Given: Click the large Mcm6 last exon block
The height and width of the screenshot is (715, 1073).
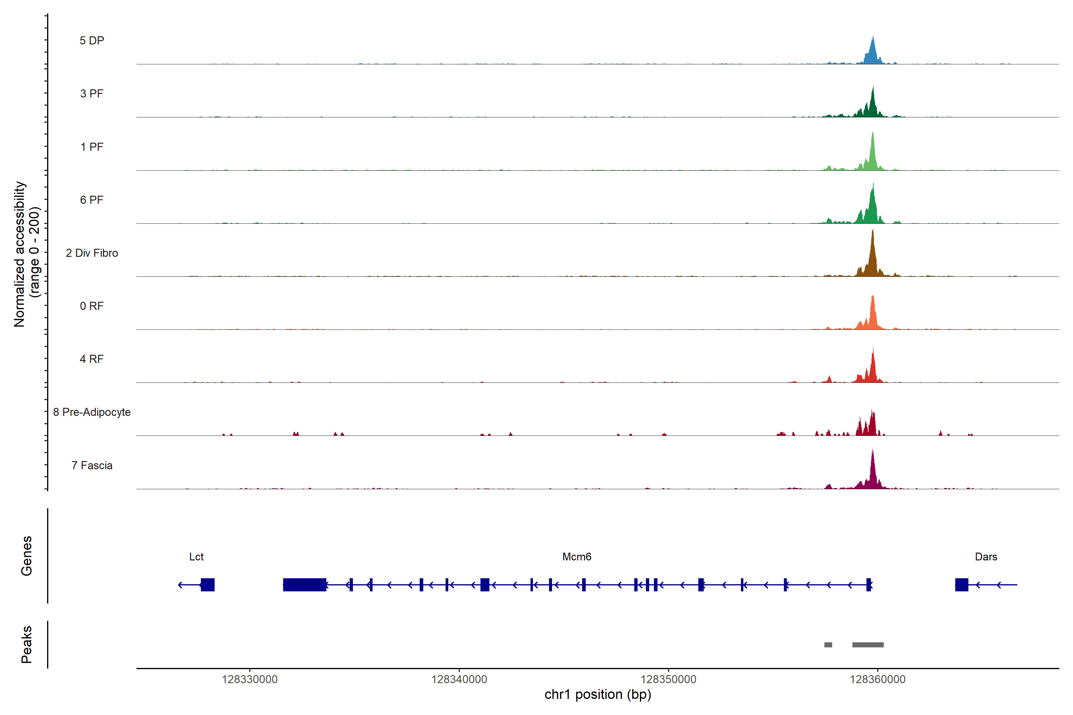Looking at the screenshot, I should [x=304, y=585].
